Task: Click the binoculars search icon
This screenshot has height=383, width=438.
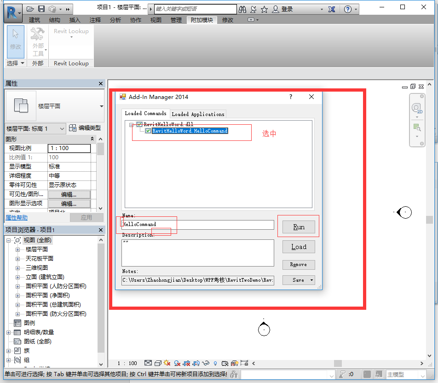Action: [x=242, y=9]
